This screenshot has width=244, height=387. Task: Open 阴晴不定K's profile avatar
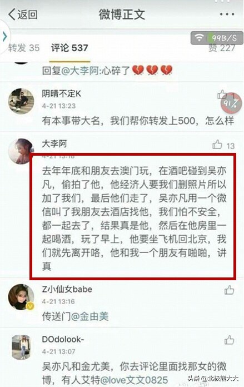(21, 101)
